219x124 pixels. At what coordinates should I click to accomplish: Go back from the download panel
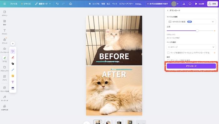168,10
